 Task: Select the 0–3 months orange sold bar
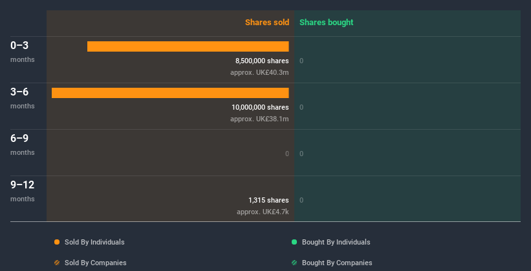[x=188, y=46]
